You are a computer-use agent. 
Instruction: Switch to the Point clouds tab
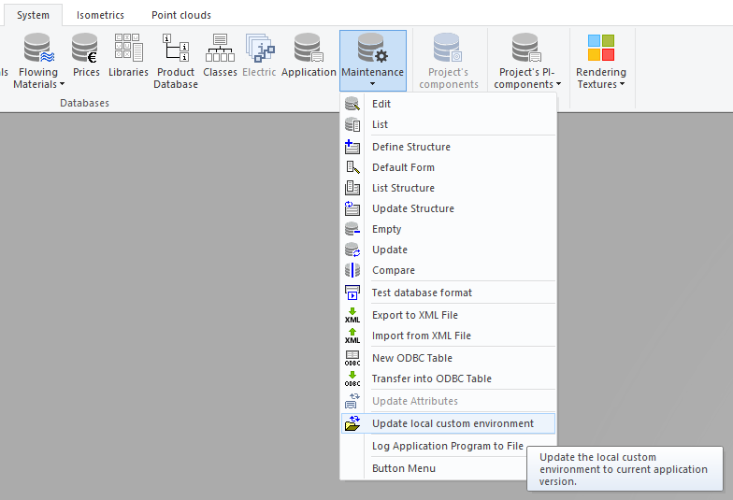pos(181,15)
